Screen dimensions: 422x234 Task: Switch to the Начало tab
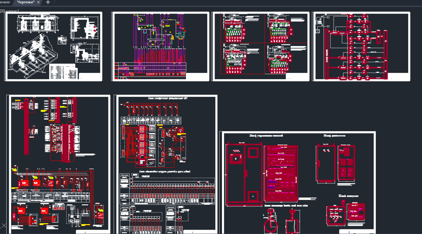tap(5, 2)
